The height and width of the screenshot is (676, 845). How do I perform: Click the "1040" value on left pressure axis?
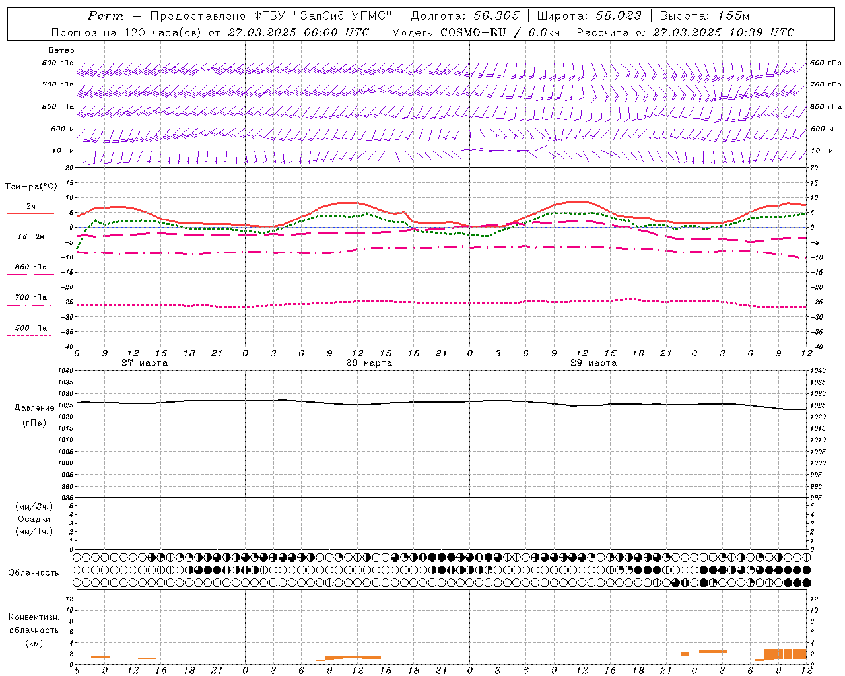tap(64, 371)
